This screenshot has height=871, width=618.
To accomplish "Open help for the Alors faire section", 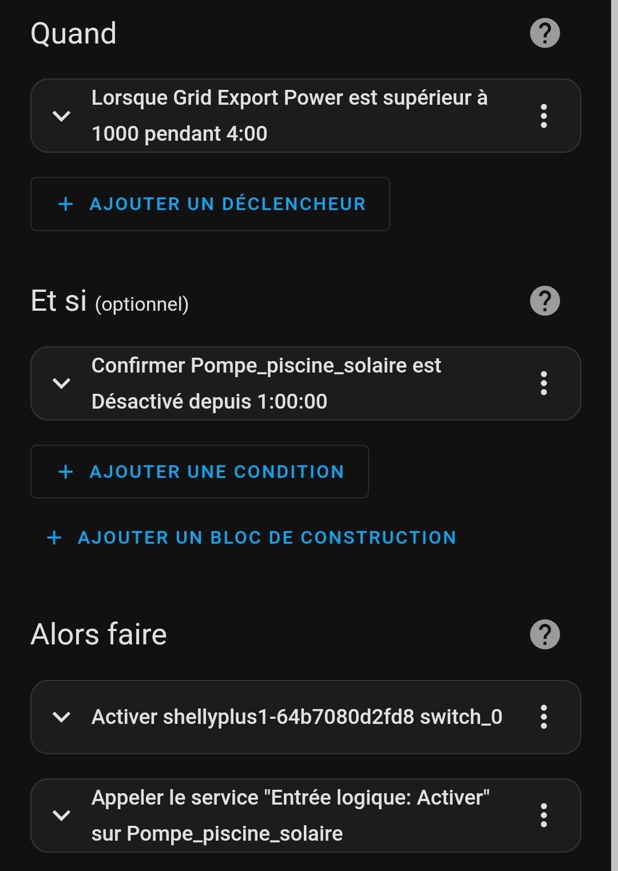I will click(545, 635).
